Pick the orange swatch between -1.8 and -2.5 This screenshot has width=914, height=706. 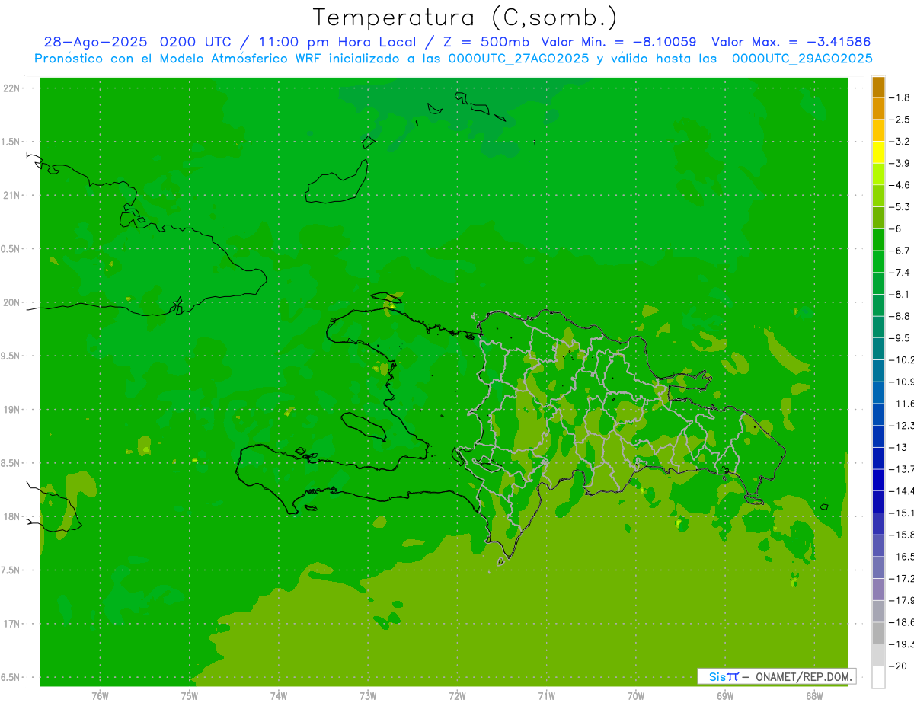(x=878, y=108)
